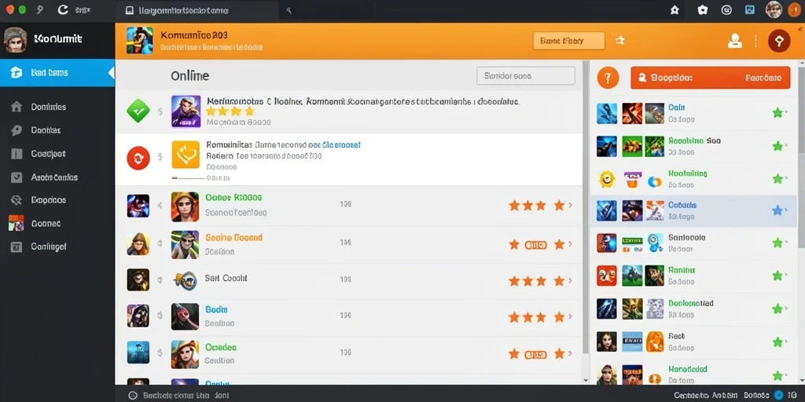Open the reload icon in title bar
The height and width of the screenshot is (402, 805).
tap(63, 9)
